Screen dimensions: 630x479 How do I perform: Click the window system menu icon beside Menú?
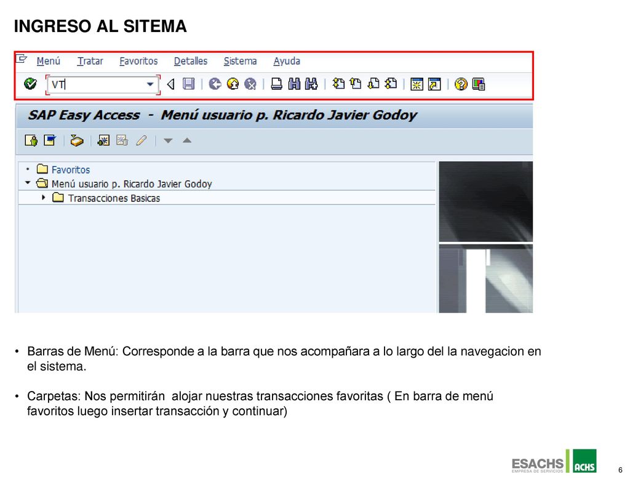22,59
